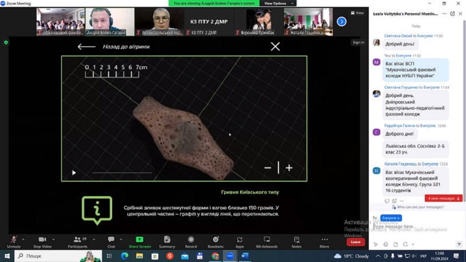Expand screenshot options arrow in chat

413,244
